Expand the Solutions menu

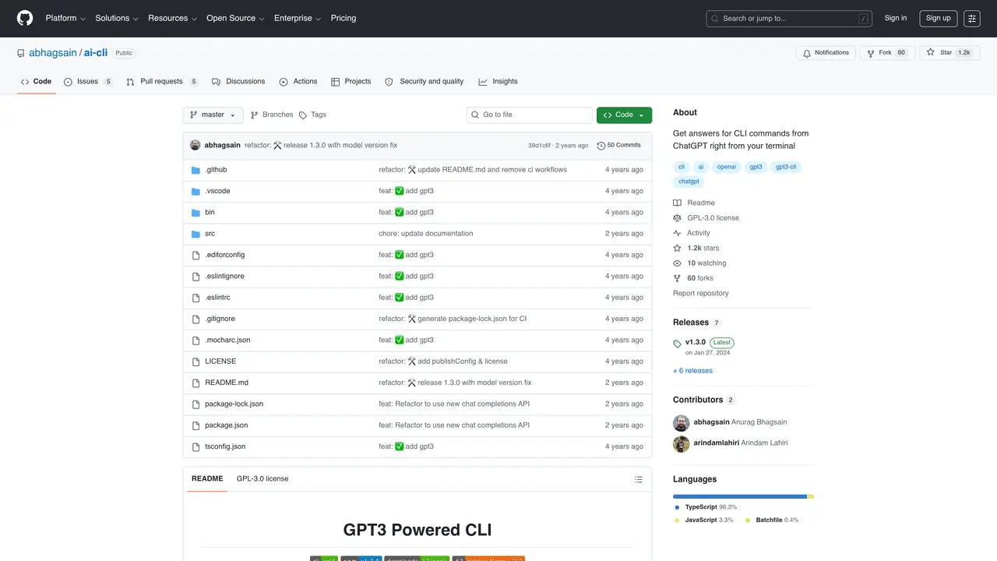[117, 18]
